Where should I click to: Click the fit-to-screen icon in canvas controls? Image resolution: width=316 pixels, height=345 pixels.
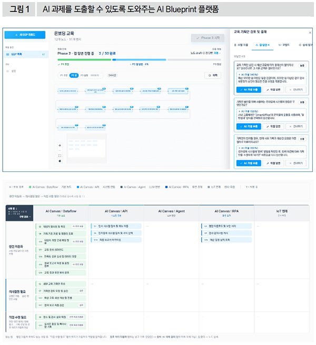point(60,156)
